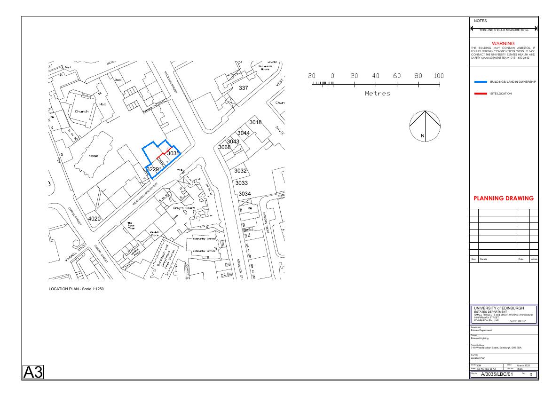Click drawing number A/3035/LBC/01

(496, 374)
